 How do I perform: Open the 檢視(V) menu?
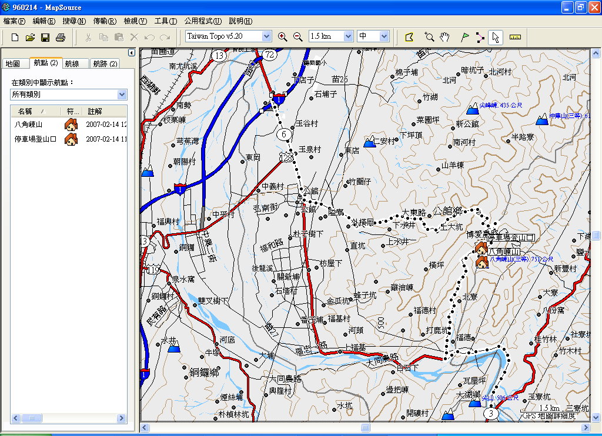tap(135, 21)
